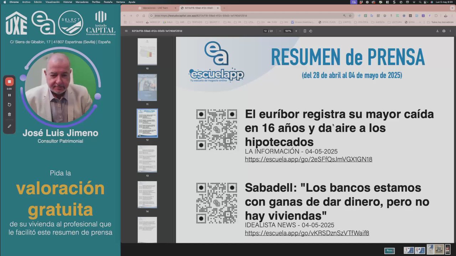456x256 pixels.
Task: Open the POLITICA bookmark folder
Action: [362, 22]
